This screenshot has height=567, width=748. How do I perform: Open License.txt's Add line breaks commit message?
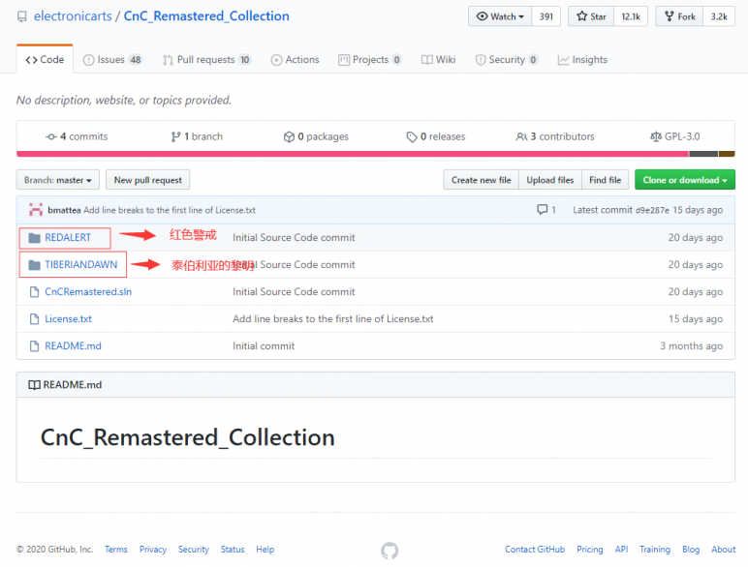click(x=333, y=319)
